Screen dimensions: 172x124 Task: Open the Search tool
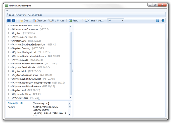tap(74, 20)
